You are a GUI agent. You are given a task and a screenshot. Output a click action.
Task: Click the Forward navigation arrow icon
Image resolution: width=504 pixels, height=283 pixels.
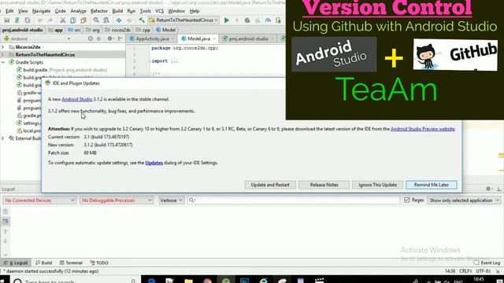(x=129, y=20)
